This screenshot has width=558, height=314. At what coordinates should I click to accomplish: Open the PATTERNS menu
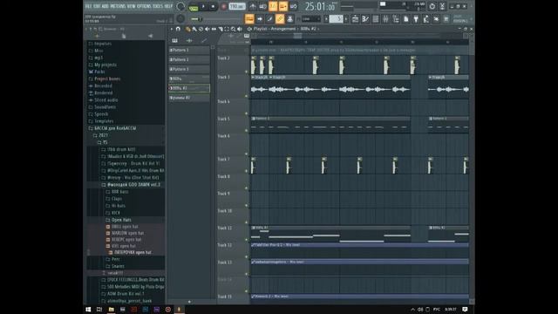[x=118, y=6]
